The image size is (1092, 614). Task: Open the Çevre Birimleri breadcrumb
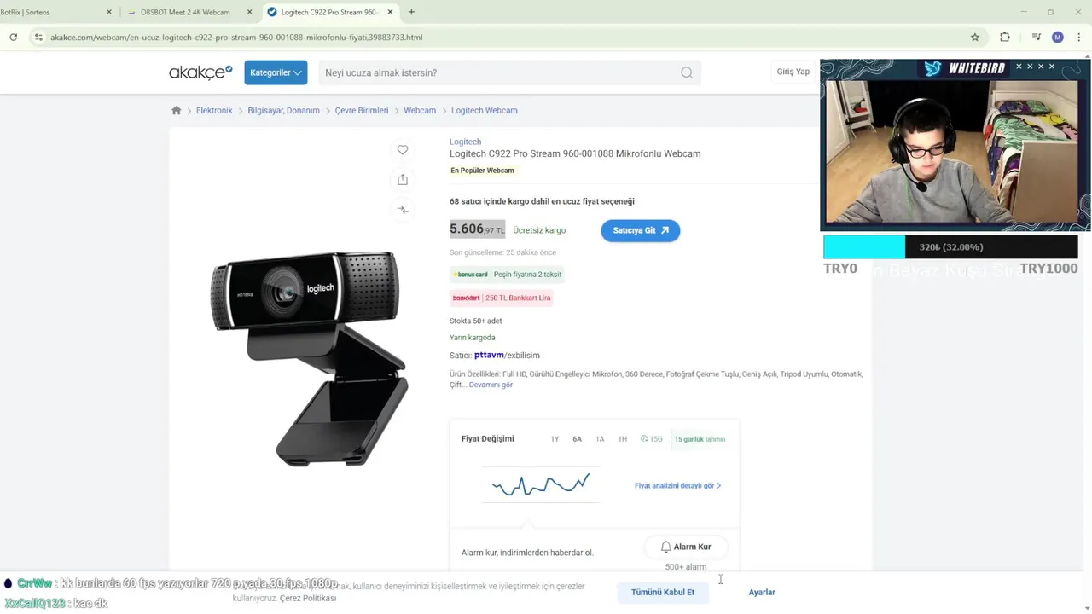tap(362, 110)
